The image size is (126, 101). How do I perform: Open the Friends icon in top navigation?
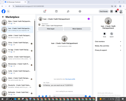click(x=68, y=11)
